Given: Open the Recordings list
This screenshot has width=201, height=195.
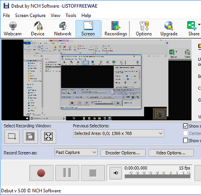Looking at the screenshot, I should pyautogui.click(x=116, y=29).
